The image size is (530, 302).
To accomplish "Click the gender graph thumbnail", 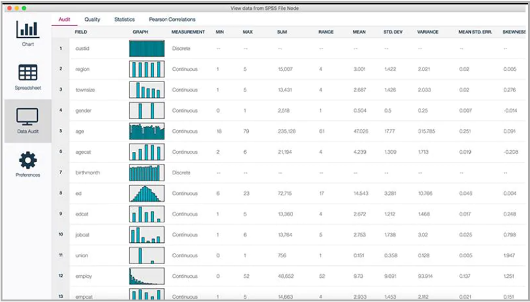I will click(147, 111).
